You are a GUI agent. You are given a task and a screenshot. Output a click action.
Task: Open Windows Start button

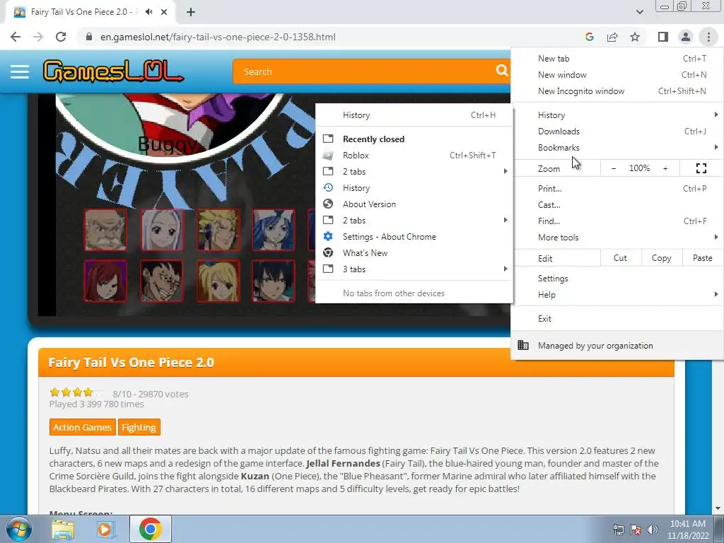tap(18, 529)
